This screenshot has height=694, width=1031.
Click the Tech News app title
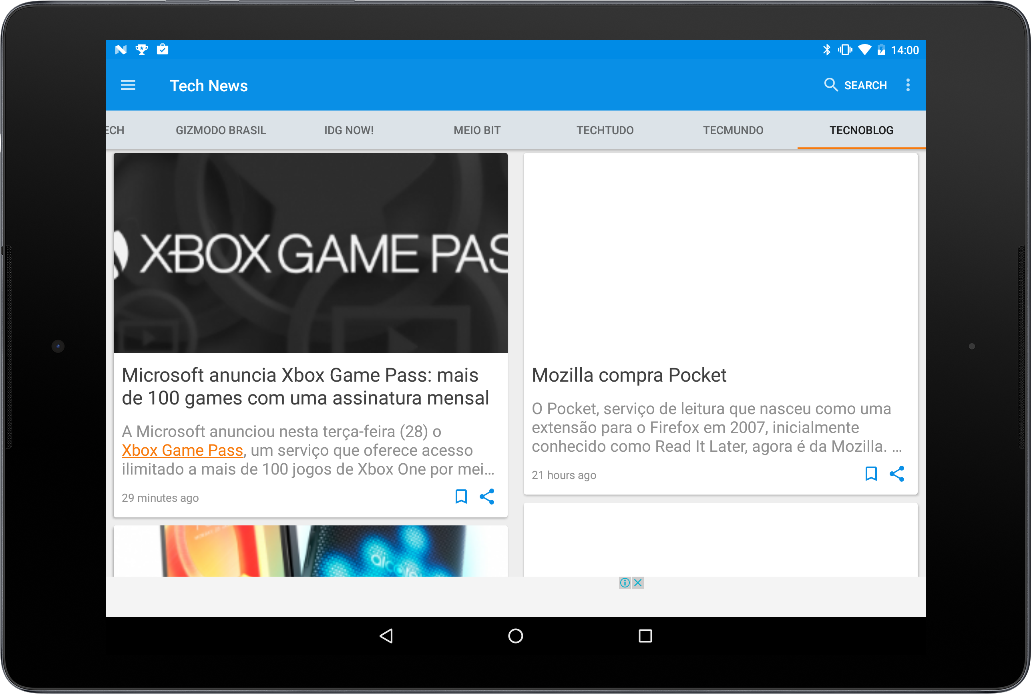tap(209, 85)
